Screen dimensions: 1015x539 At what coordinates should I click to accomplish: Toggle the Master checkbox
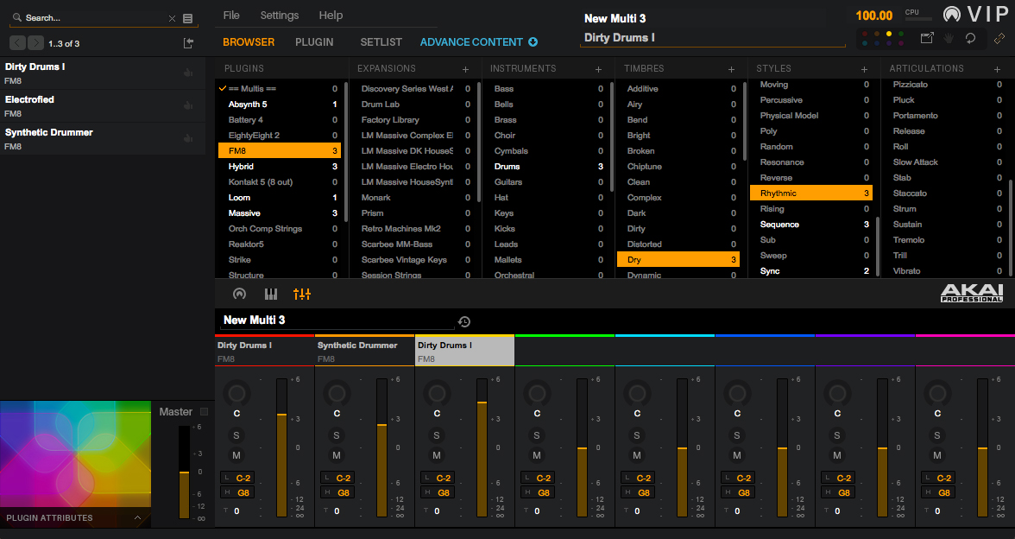tap(205, 412)
